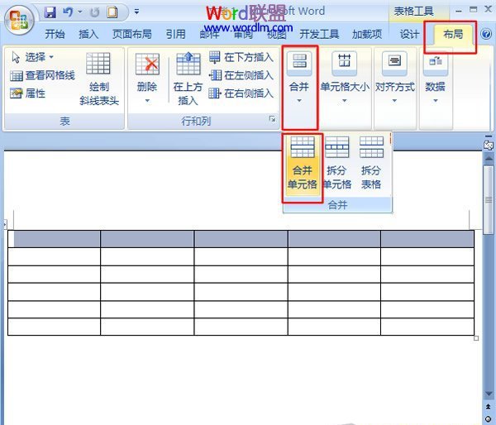The width and height of the screenshot is (496, 425).
Task: Click 拆分表格 split table button
Action: tap(371, 164)
